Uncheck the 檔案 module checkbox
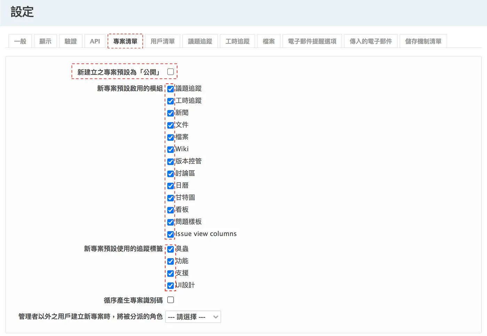Image resolution: width=487 pixels, height=336 pixels. pos(170,137)
